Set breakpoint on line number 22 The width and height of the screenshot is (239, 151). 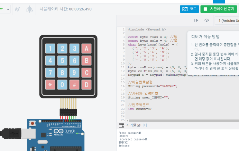123,109
